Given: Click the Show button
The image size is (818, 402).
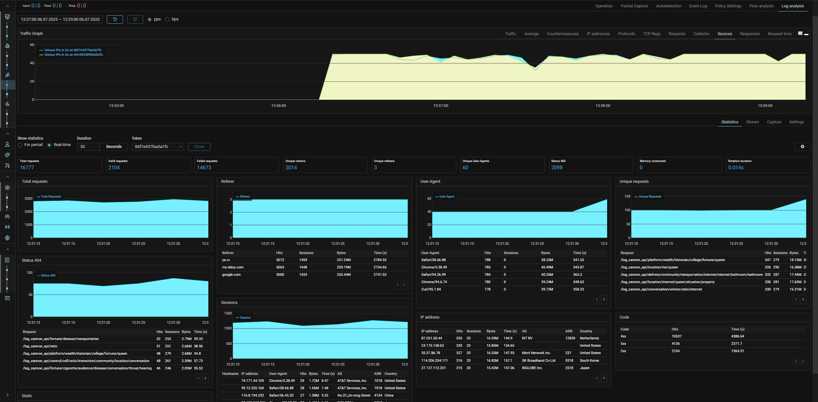Looking at the screenshot, I should coord(199,147).
